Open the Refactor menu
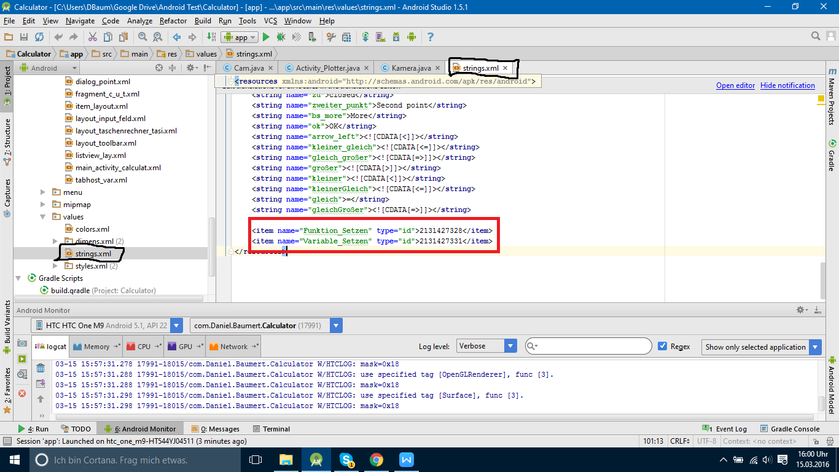The image size is (839, 472). [173, 21]
